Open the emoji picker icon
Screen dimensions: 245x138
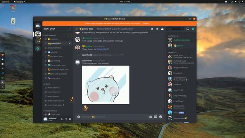[161, 117]
